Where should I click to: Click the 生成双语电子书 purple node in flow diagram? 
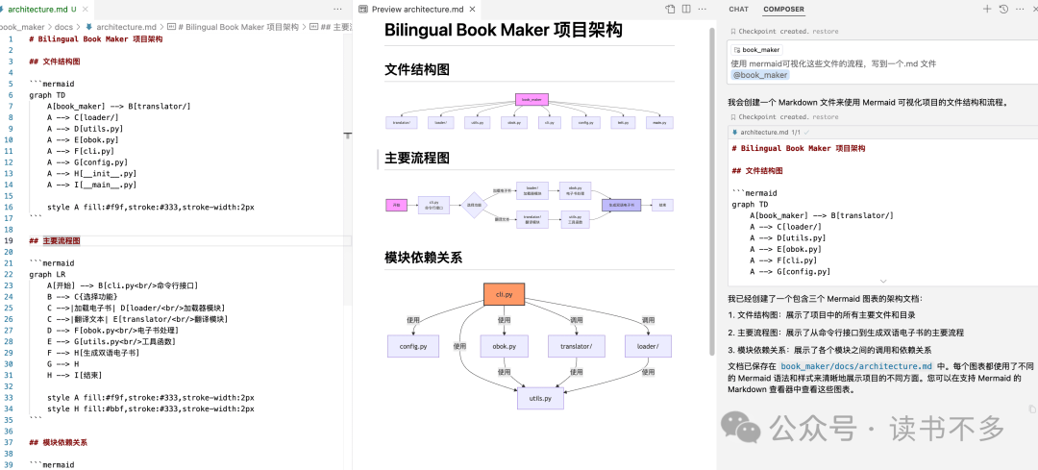pos(621,206)
